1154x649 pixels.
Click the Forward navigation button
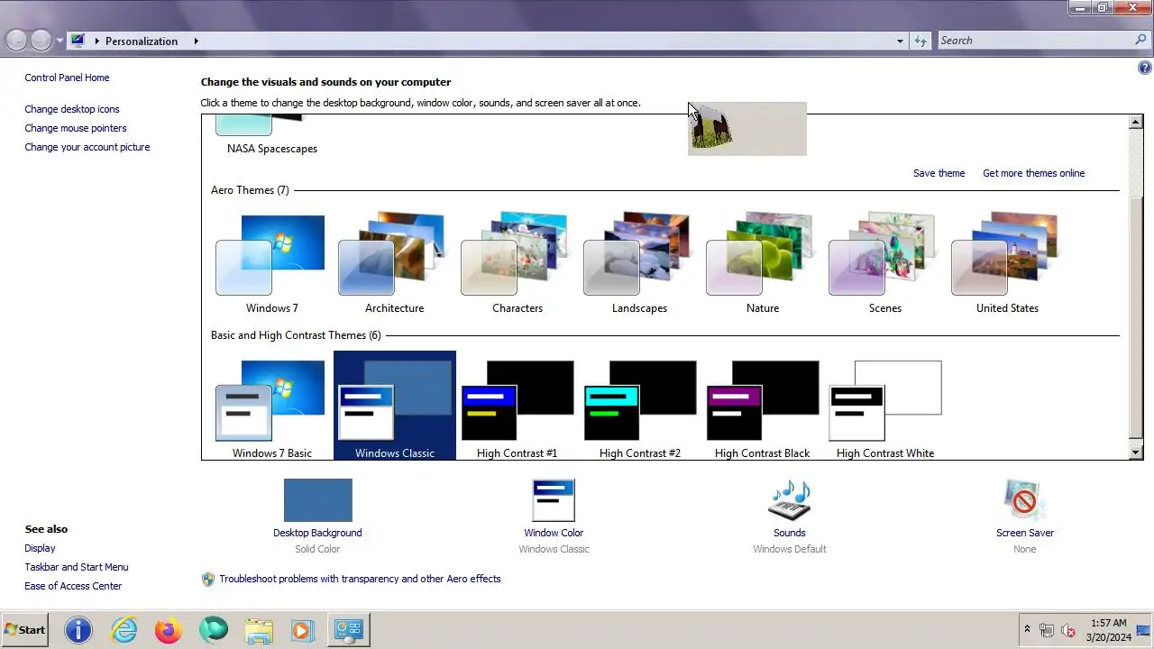tap(41, 41)
